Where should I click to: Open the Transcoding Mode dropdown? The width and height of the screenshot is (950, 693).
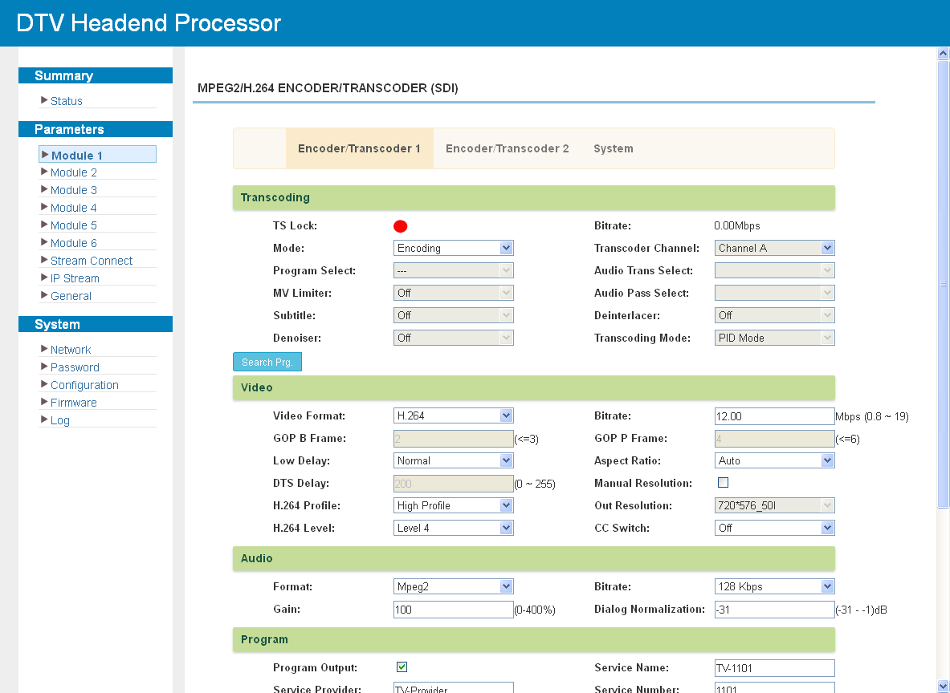pyautogui.click(x=774, y=338)
